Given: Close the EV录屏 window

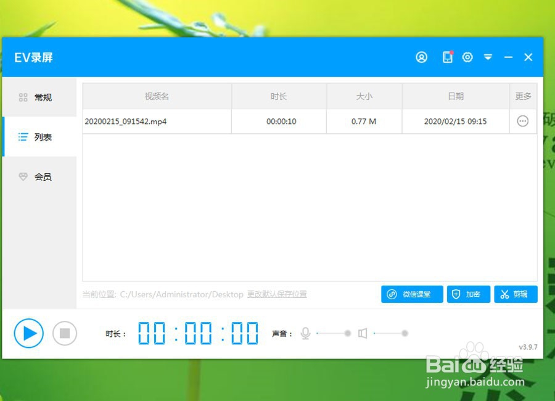Looking at the screenshot, I should 528,57.
